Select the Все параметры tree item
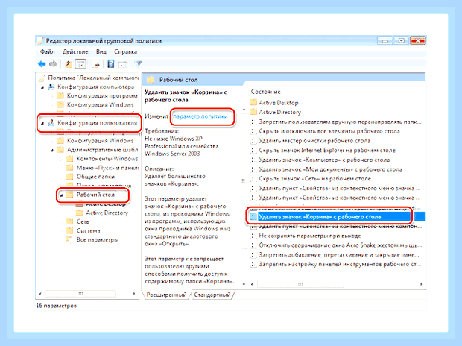The height and width of the screenshot is (346, 462). 98,240
